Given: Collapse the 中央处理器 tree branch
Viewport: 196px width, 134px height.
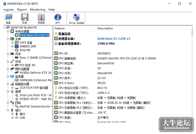Looking at the screenshot, I should (8, 31).
